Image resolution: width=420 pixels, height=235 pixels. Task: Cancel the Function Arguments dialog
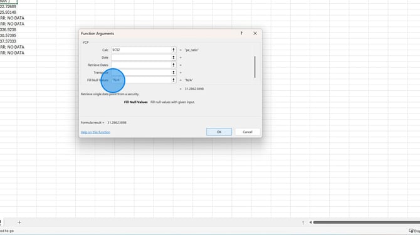(248, 132)
